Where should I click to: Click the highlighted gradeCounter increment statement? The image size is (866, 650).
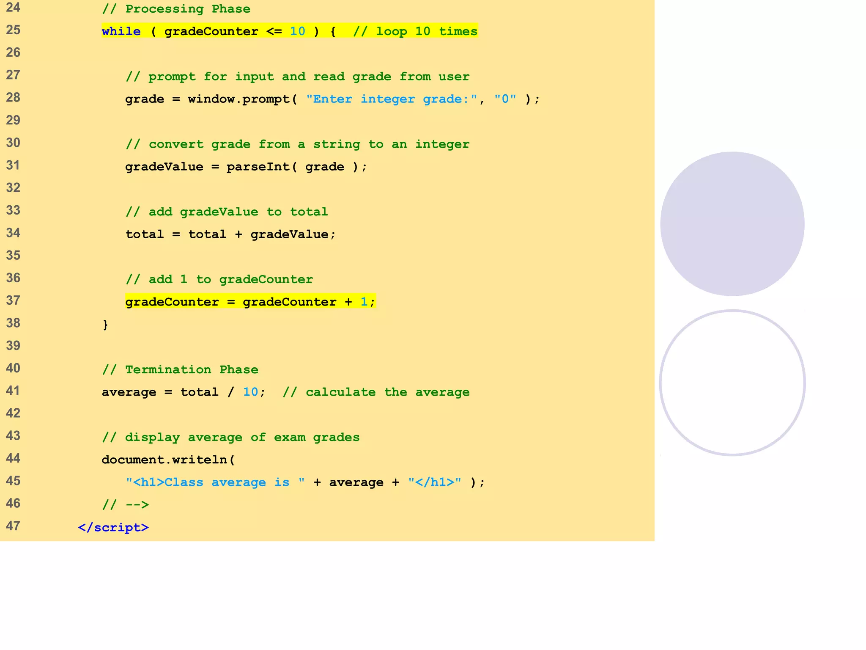[x=250, y=302]
